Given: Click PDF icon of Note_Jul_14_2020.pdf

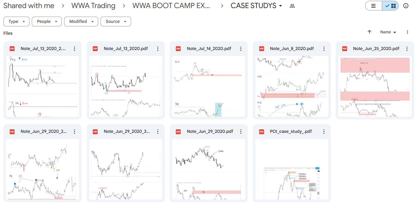Looking at the screenshot, I should point(178,49).
